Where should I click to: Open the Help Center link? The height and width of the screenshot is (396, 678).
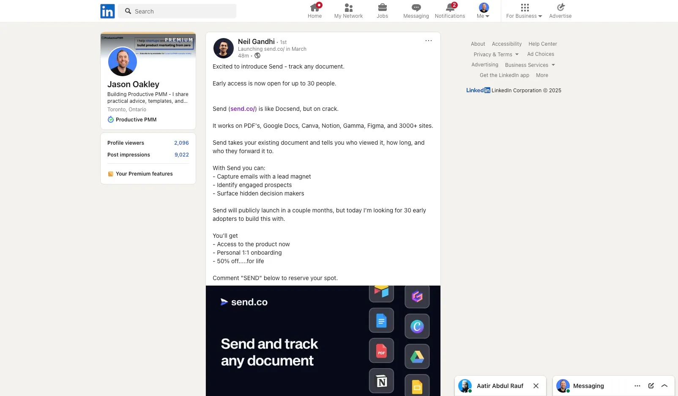click(x=542, y=44)
